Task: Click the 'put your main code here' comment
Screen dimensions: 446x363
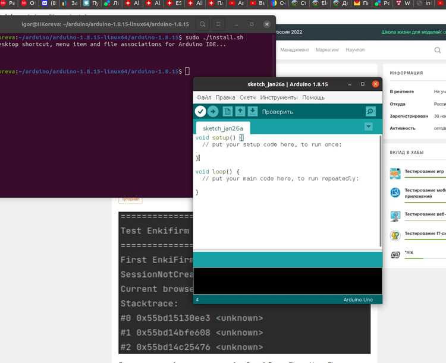Action: (281, 178)
